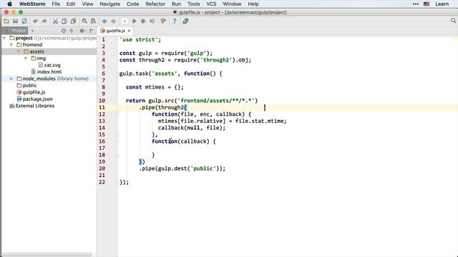
Task: Click the green Run play icon
Action: [135, 21]
